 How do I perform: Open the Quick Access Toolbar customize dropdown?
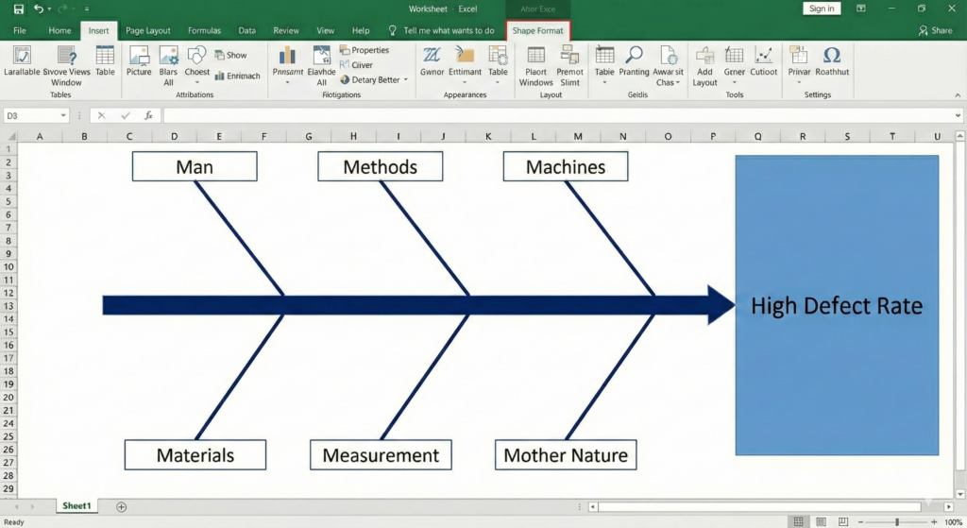tap(86, 9)
